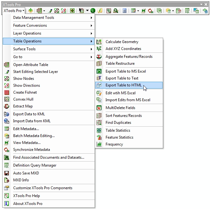210x209 pixels.
Task: Select Convex Hull
Action: tap(49, 99)
